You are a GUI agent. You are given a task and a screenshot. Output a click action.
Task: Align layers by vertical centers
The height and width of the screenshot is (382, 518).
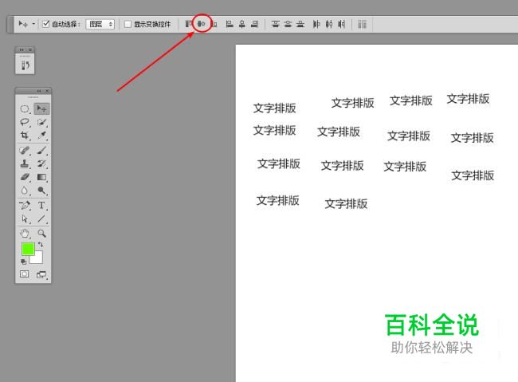point(201,24)
